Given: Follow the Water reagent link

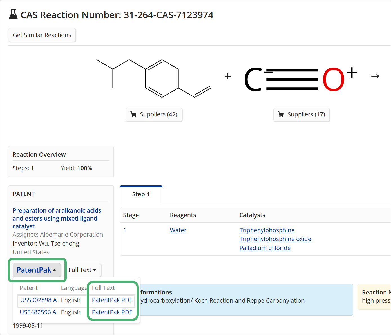Looking at the screenshot, I should (x=178, y=230).
